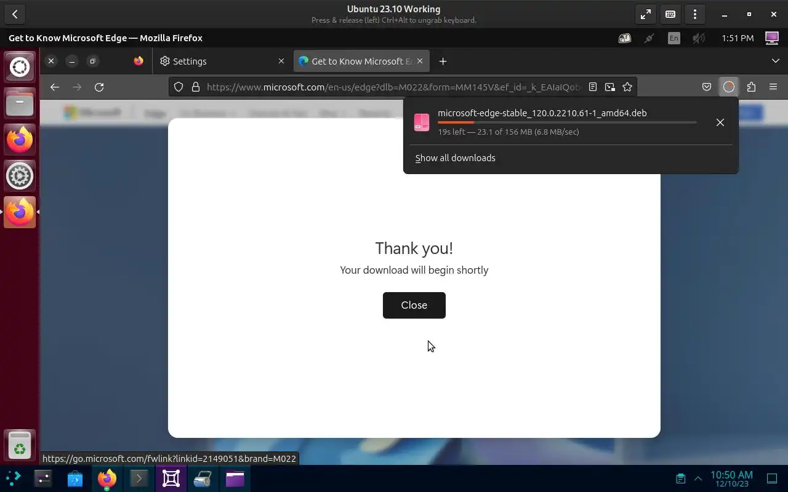
Task: Click the display icon in top panel
Action: (772, 38)
